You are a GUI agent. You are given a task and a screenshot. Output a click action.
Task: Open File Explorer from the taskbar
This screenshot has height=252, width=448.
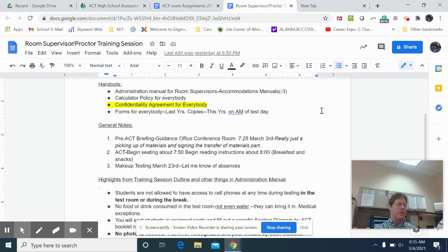click(198, 245)
